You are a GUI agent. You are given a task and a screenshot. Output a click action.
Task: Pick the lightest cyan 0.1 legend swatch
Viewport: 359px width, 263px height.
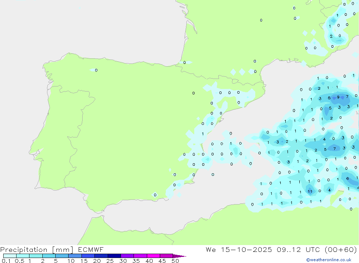pos(10,256)
